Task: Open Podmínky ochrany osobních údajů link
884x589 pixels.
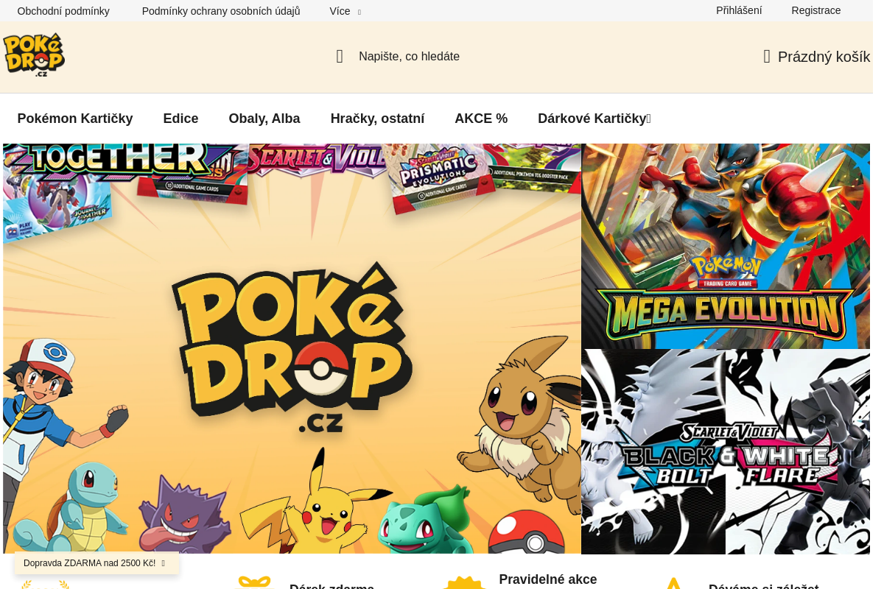Action: coord(221,11)
